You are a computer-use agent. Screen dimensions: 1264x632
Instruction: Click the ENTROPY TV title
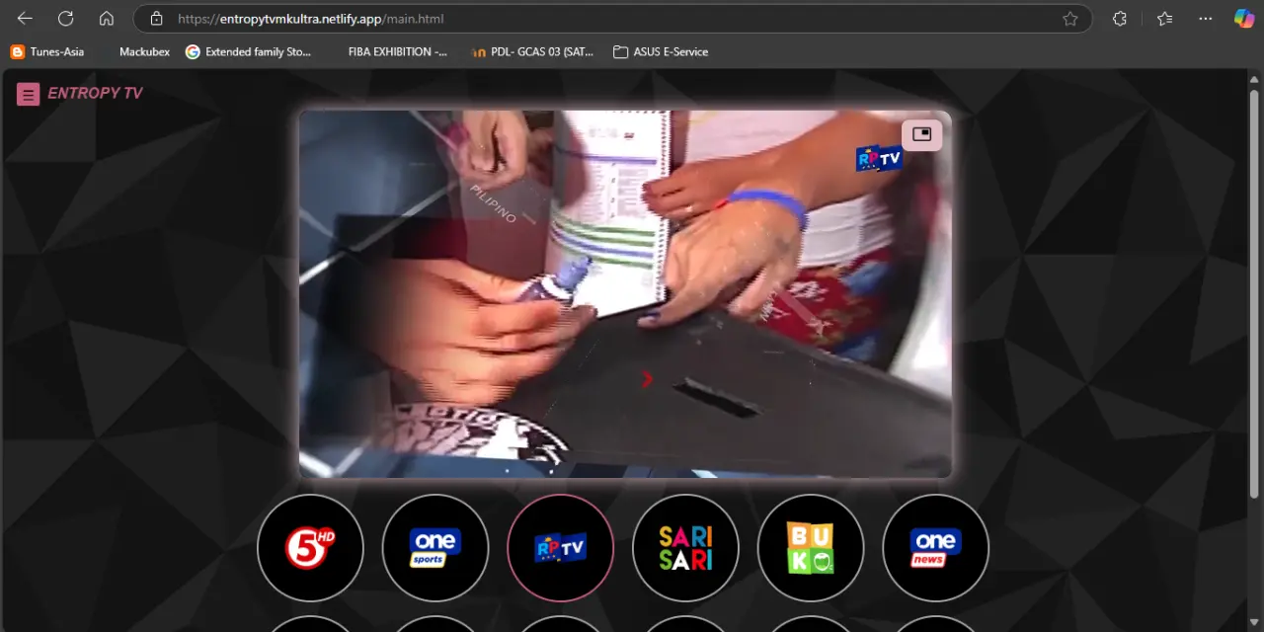click(x=95, y=93)
